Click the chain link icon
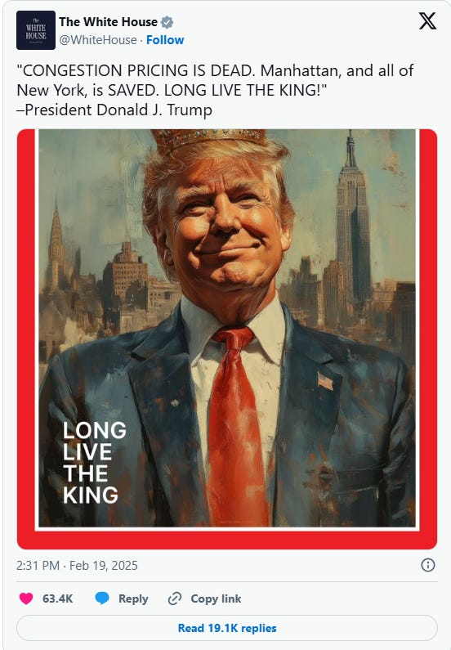Screen dimensions: 451x650 [x=175, y=598]
